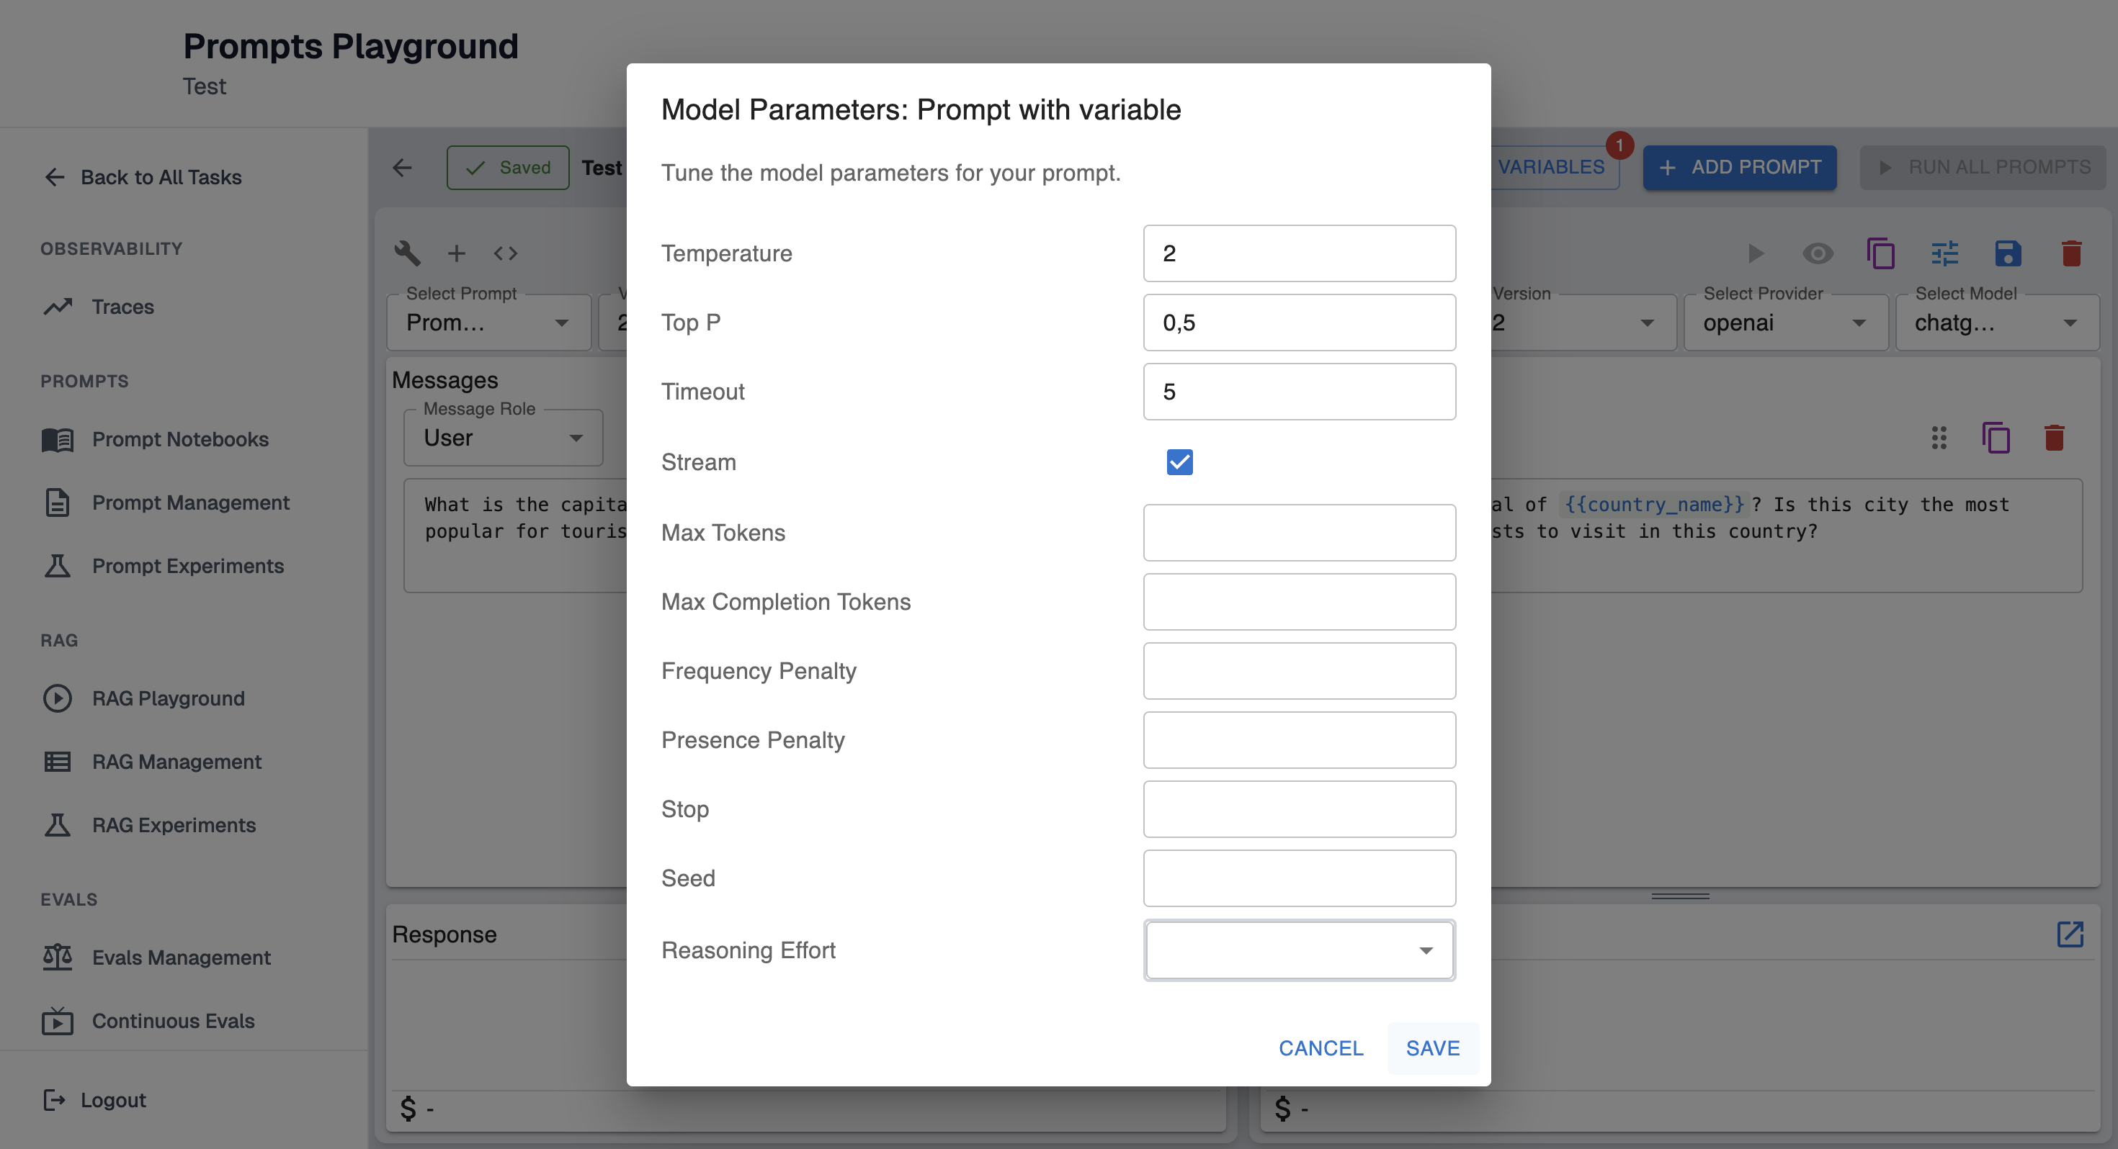Click the Temperature input field
The image size is (2118, 1149).
coord(1298,253)
